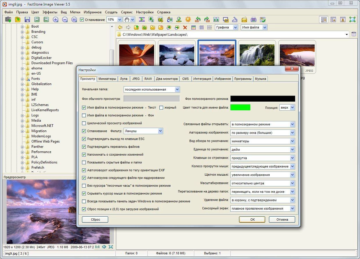Click the red X delete icon
Viewport: 360px width, 259px height.
pyautogui.click(x=185, y=27)
